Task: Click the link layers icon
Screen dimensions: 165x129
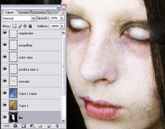Action: pos(7,126)
